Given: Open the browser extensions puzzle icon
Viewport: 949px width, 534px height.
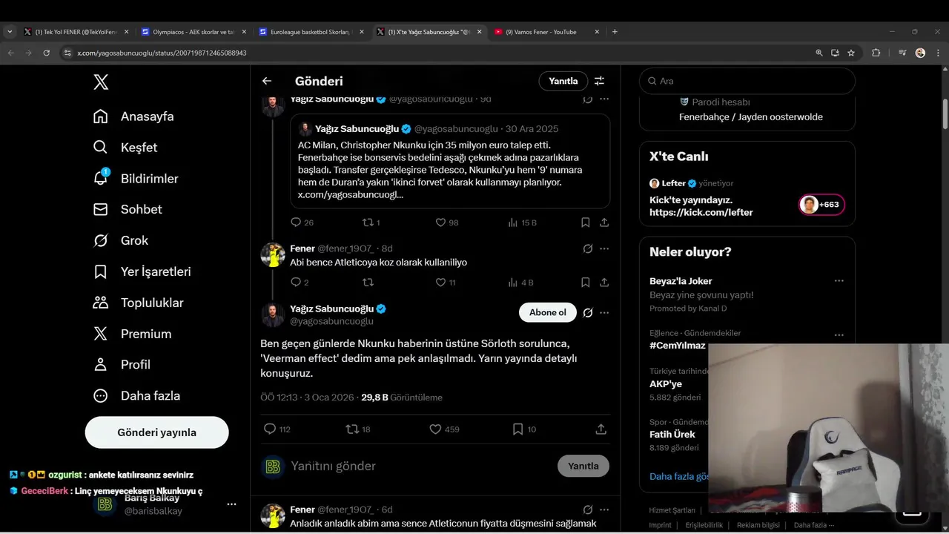Looking at the screenshot, I should click(x=876, y=53).
